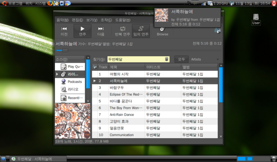
Task: Collapse the 소스(O) header
Action: pos(70,60)
